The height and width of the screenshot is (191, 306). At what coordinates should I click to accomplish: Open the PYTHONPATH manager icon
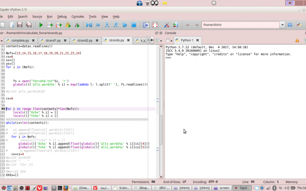pos(175,25)
